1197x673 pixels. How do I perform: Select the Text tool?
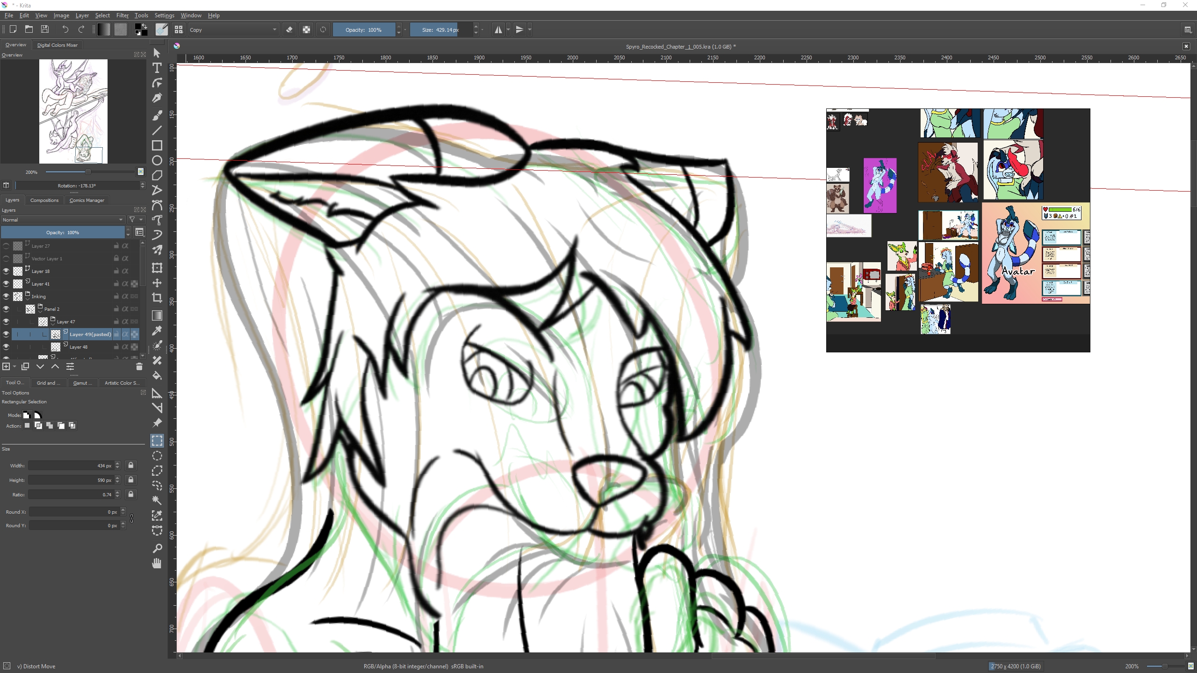pyautogui.click(x=157, y=68)
